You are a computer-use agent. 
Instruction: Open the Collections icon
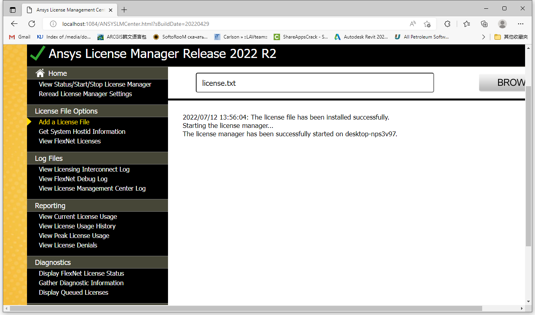click(x=484, y=24)
